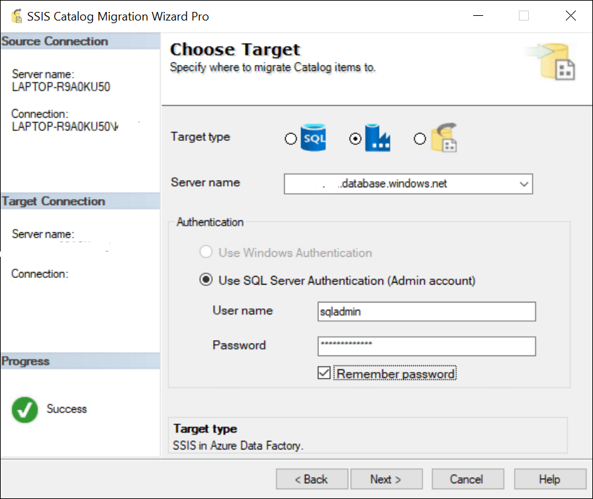
Task: Click the Choose Target header database icon
Action: (552, 62)
